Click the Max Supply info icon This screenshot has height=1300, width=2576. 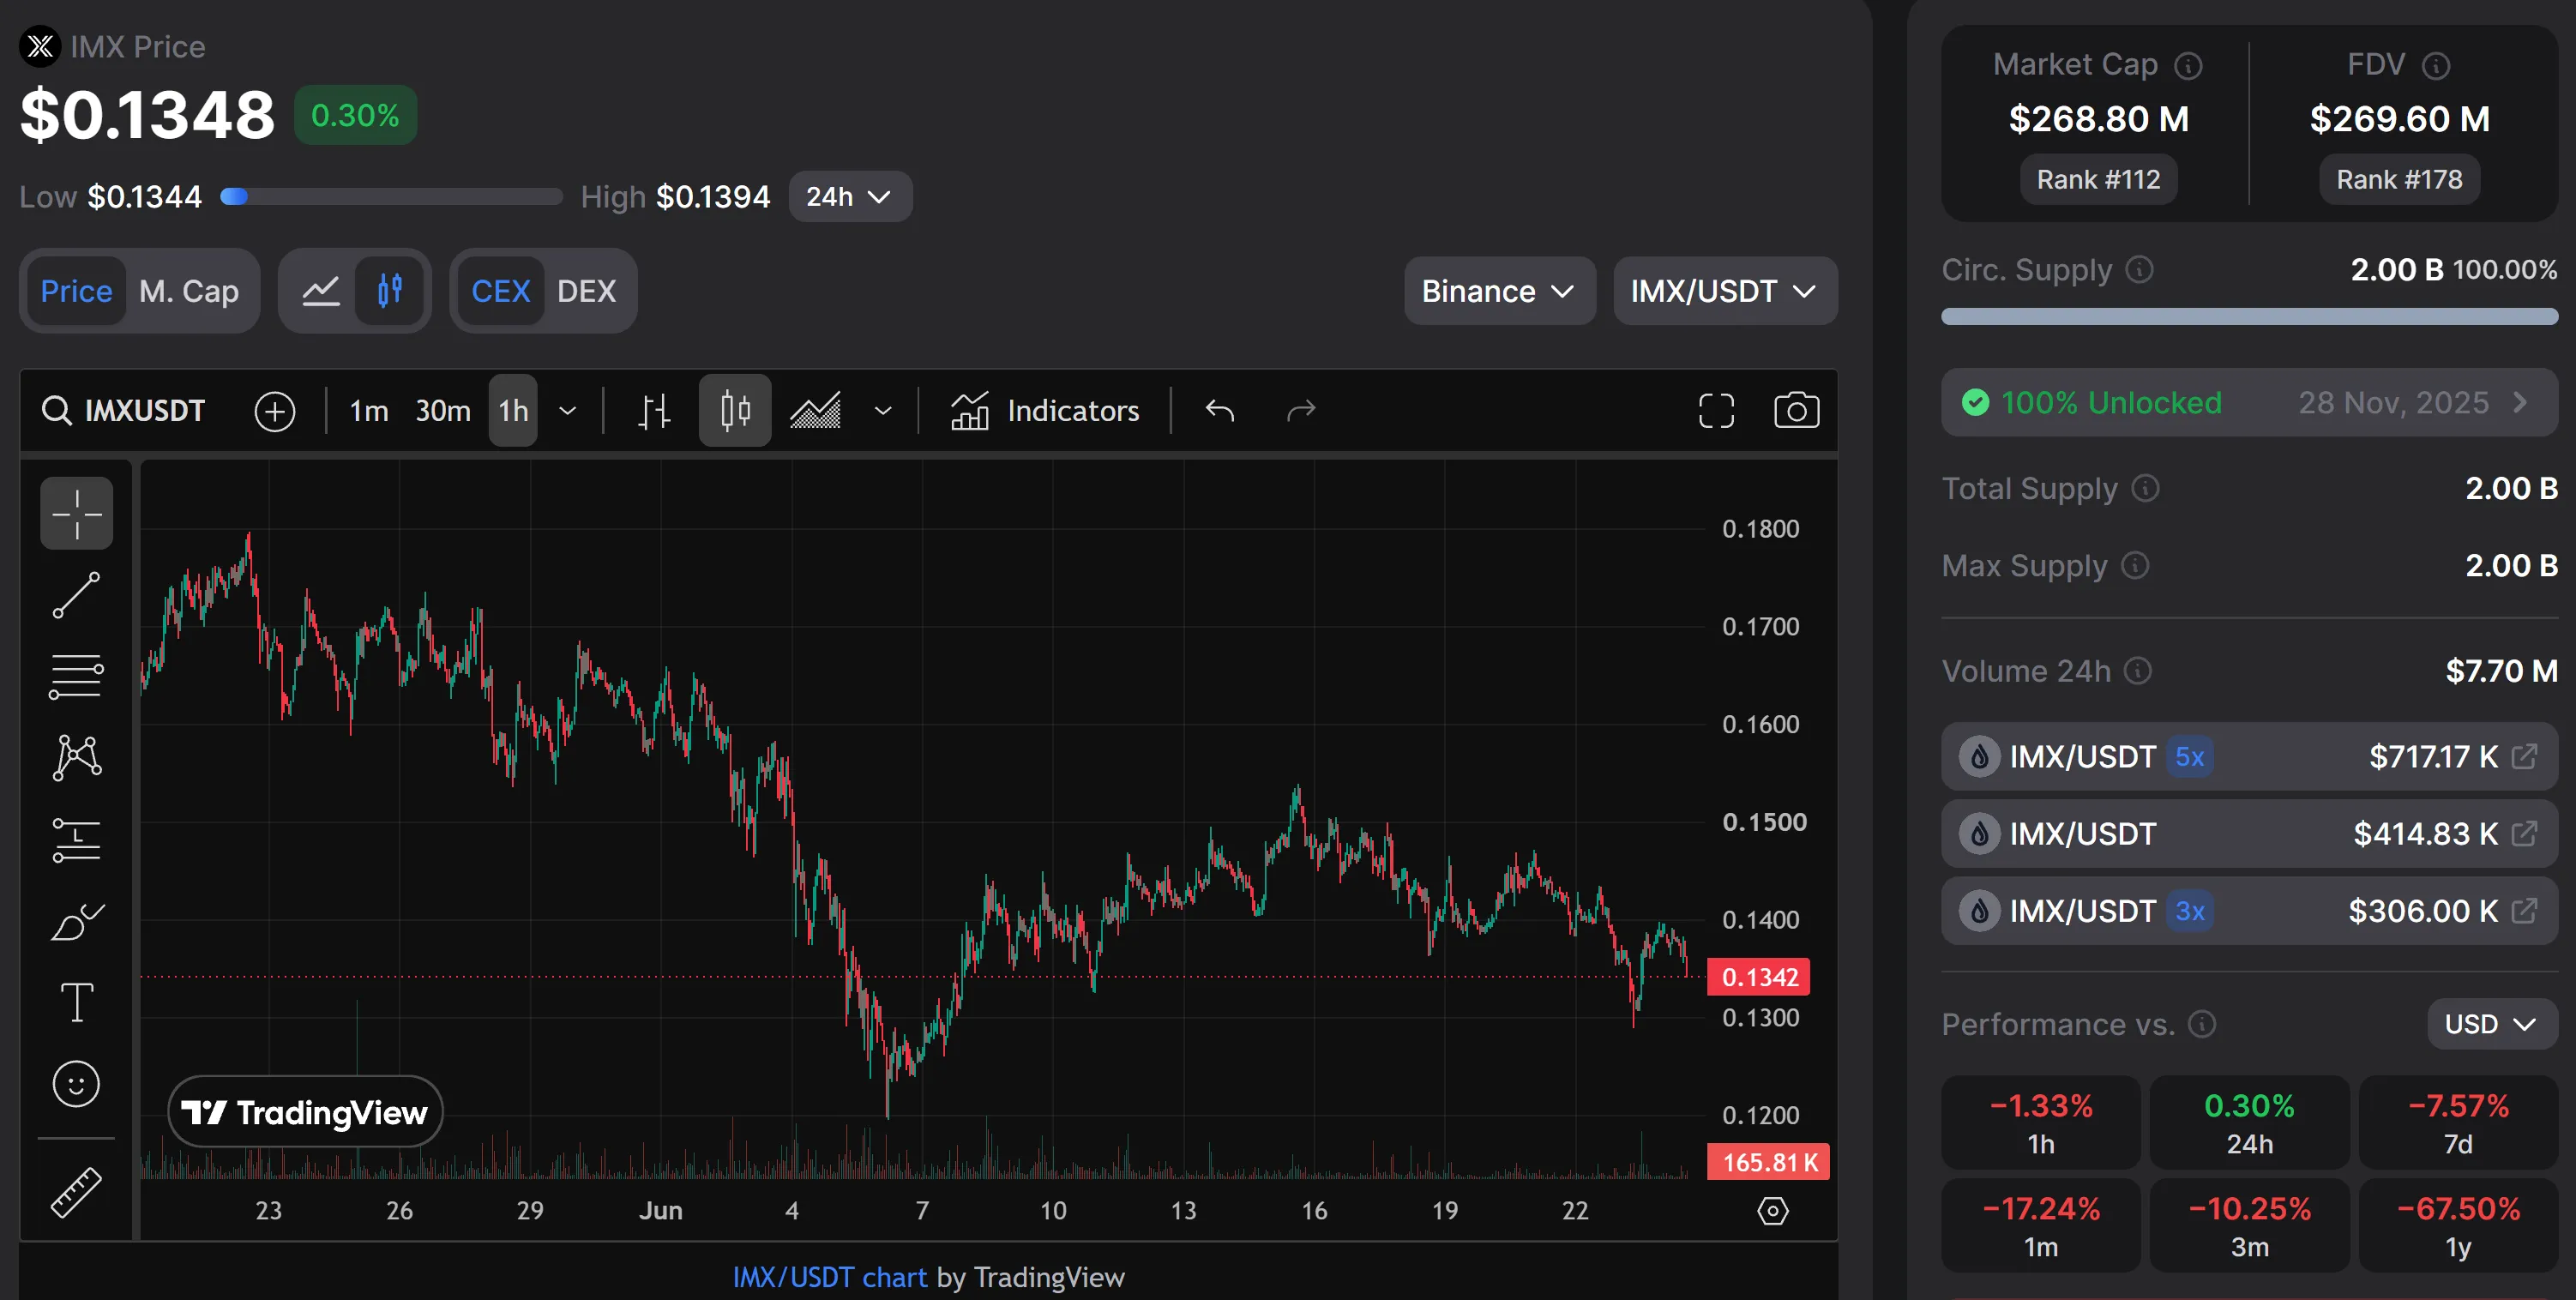[x=2135, y=566]
